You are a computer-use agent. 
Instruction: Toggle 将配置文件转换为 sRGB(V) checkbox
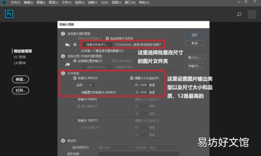(78, 92)
